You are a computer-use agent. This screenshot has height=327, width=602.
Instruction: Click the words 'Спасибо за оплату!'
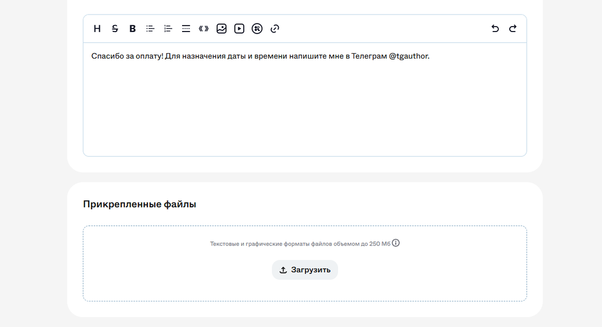127,56
